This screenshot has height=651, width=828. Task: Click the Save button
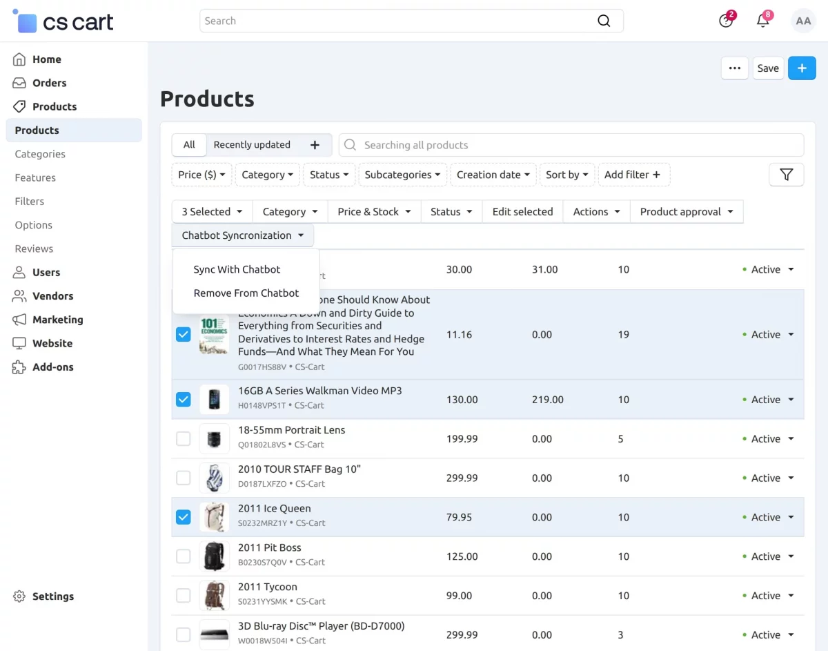[767, 68]
